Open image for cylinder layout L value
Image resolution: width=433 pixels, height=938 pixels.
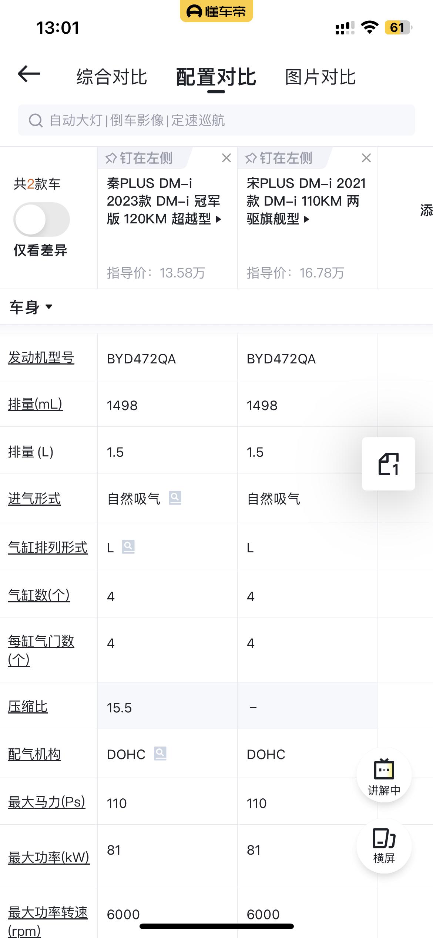pos(128,546)
